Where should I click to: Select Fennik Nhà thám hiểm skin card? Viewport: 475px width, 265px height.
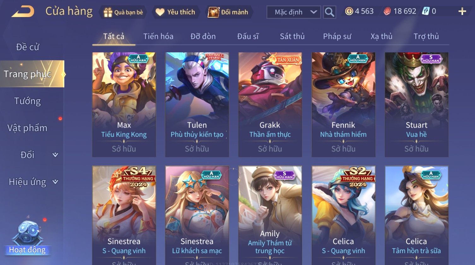(343, 104)
